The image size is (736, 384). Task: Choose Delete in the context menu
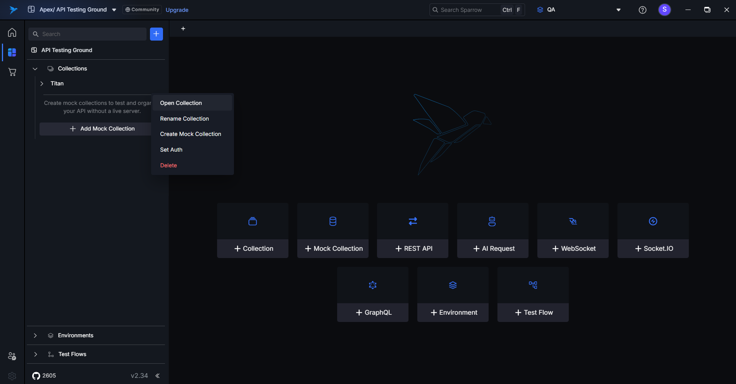(x=168, y=165)
